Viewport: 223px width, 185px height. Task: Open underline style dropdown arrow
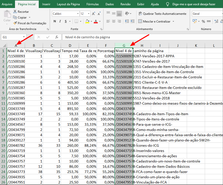click(70, 21)
